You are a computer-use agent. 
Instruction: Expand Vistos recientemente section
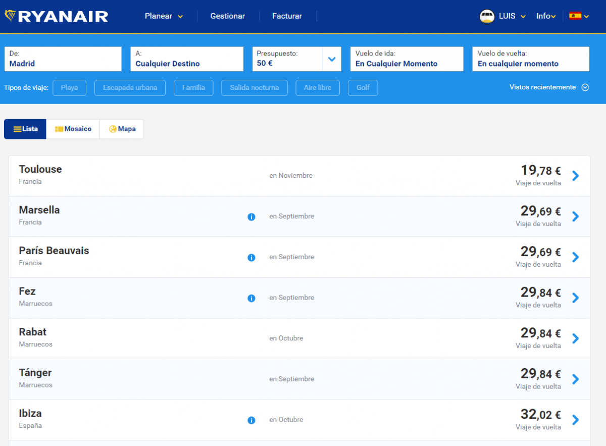(x=549, y=87)
